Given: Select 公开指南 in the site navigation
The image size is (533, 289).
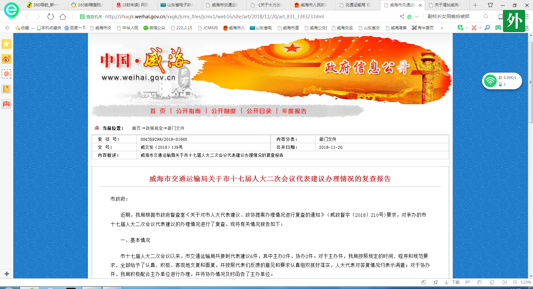Looking at the screenshot, I should (x=188, y=111).
